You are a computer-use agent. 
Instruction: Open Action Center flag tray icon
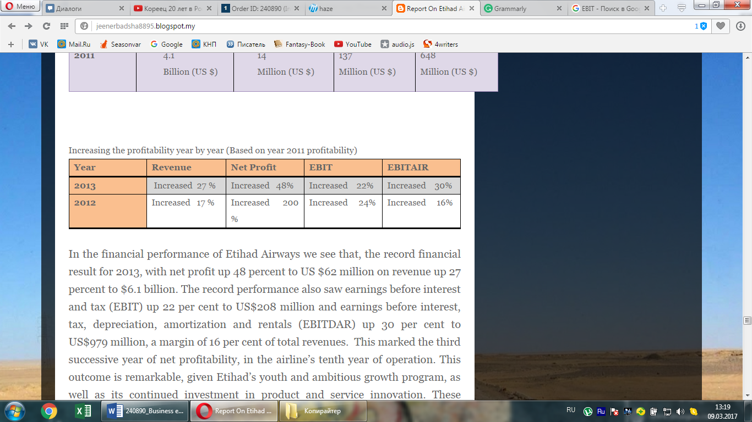(614, 411)
